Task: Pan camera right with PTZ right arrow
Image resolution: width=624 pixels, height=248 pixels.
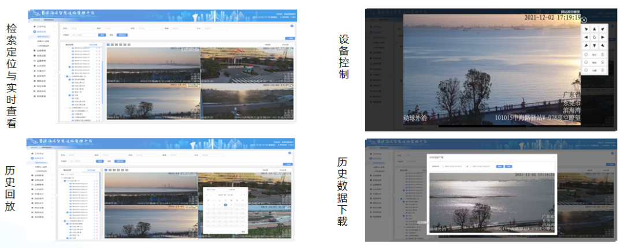Action: pos(603,37)
